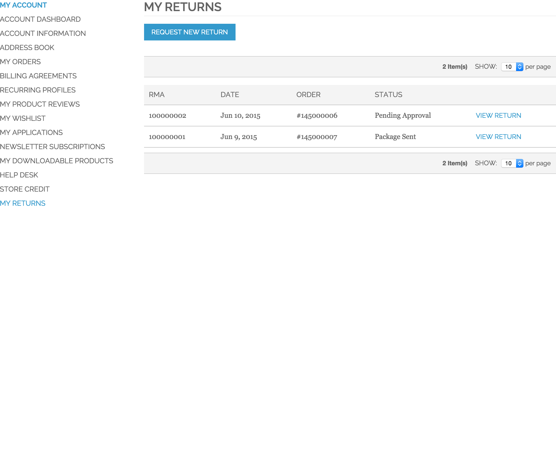556x455 pixels.
Task: View return for RMA 100000002
Action: (x=498, y=115)
